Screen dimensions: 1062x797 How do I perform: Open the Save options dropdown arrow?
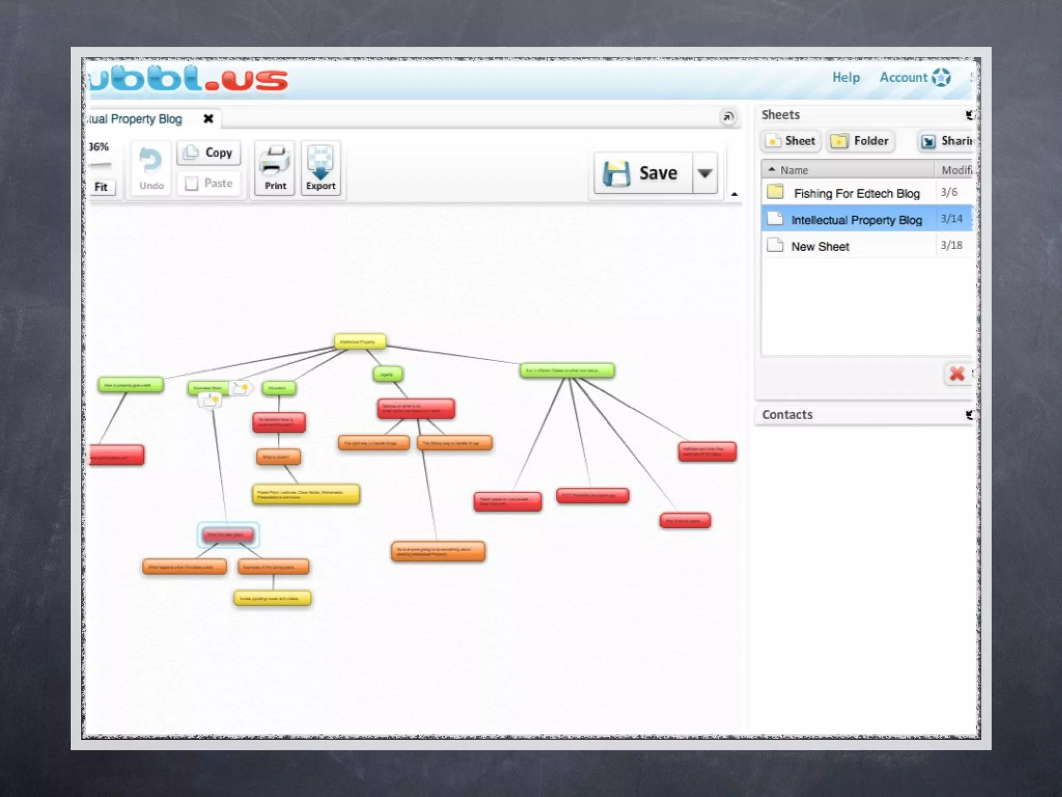pyautogui.click(x=705, y=173)
